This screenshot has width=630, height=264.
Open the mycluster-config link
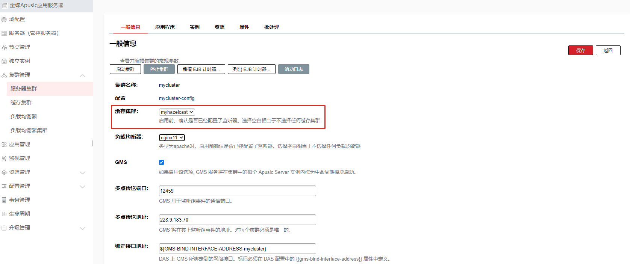click(x=177, y=98)
